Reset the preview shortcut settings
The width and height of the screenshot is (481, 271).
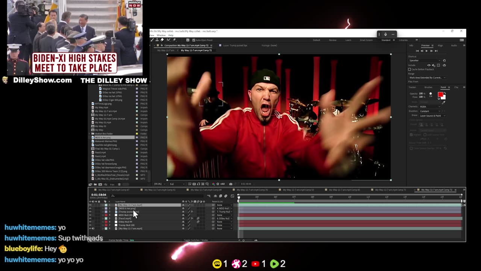tap(444, 61)
